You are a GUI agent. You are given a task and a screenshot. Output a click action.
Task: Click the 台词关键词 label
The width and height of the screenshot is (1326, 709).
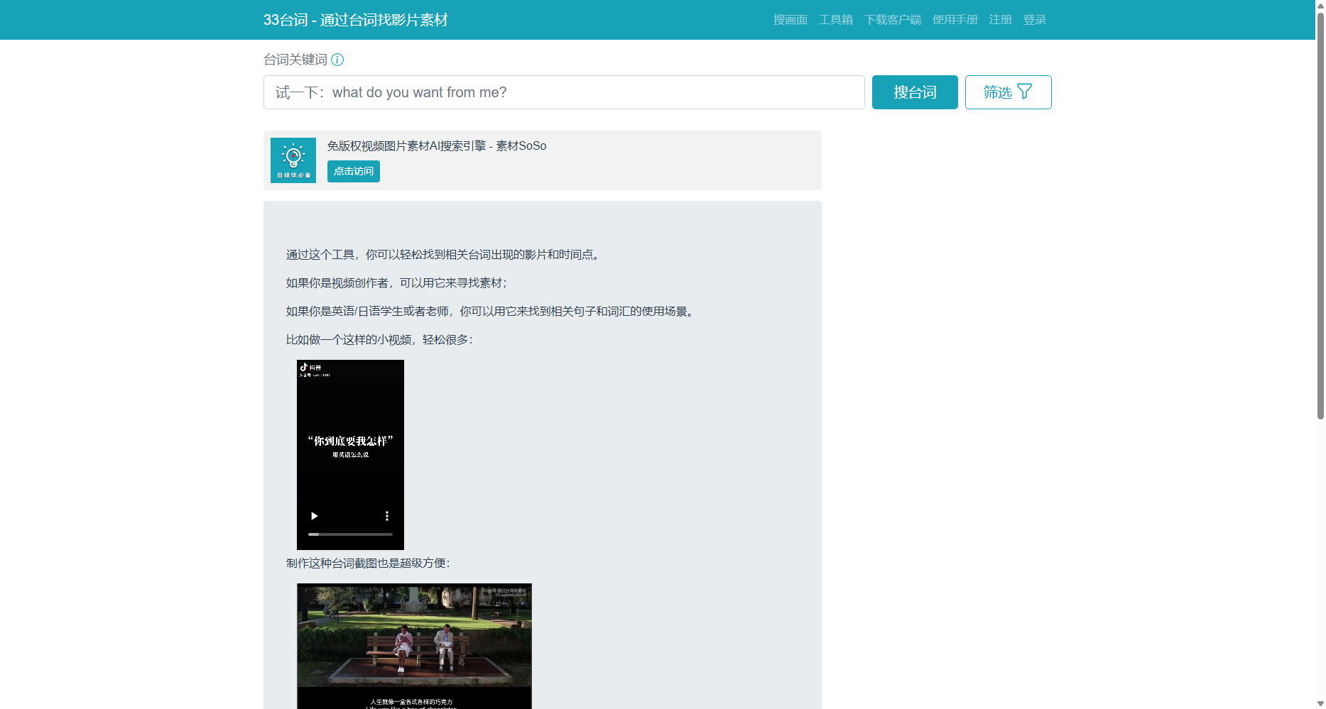coord(295,60)
